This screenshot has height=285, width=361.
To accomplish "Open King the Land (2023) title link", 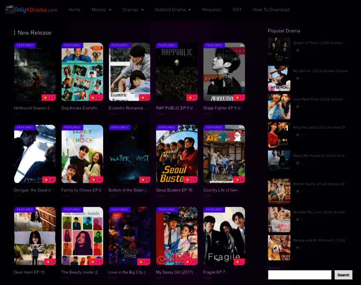I will pos(320,127).
